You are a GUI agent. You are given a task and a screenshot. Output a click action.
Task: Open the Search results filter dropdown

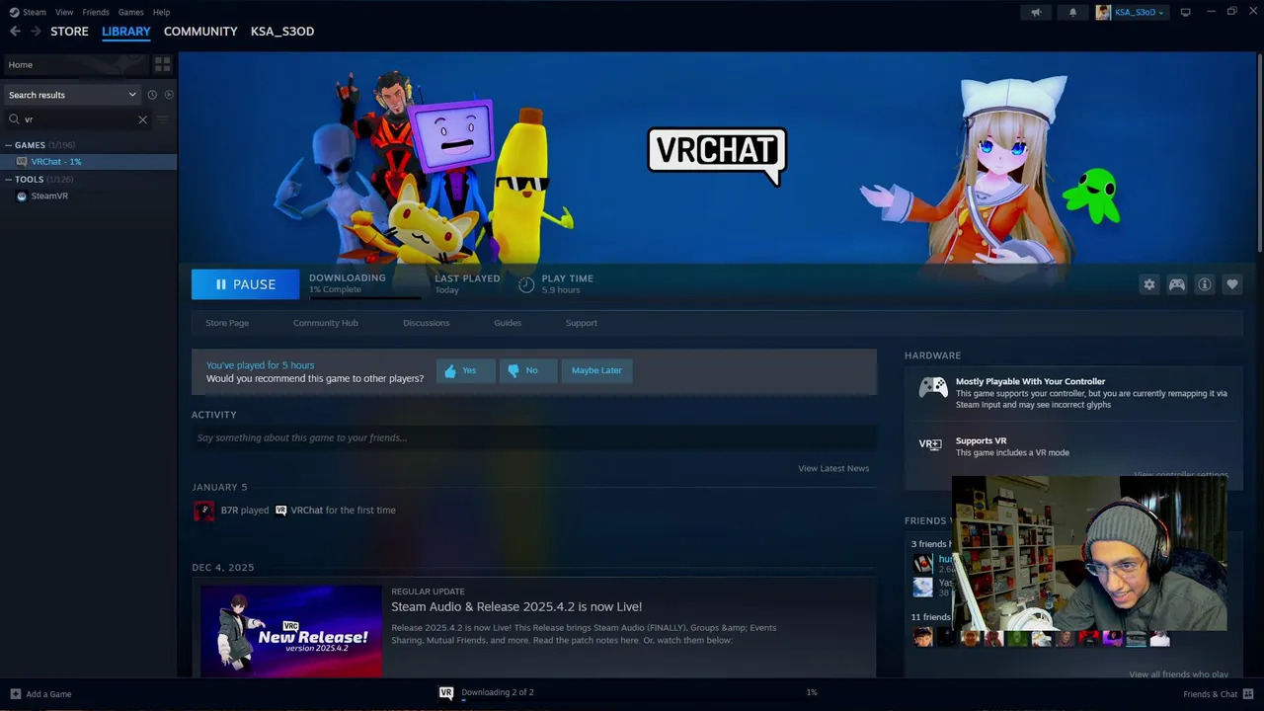coord(72,95)
